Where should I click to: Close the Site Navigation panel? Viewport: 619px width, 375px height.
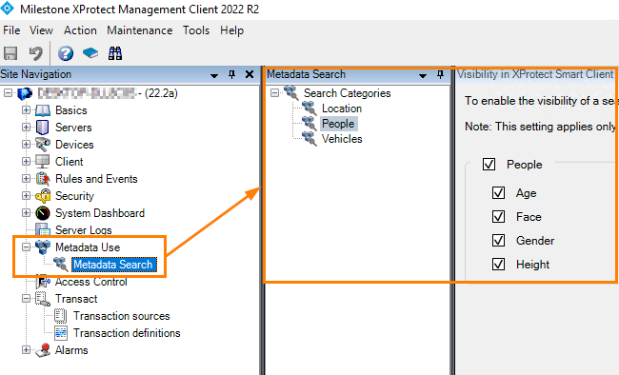click(250, 74)
